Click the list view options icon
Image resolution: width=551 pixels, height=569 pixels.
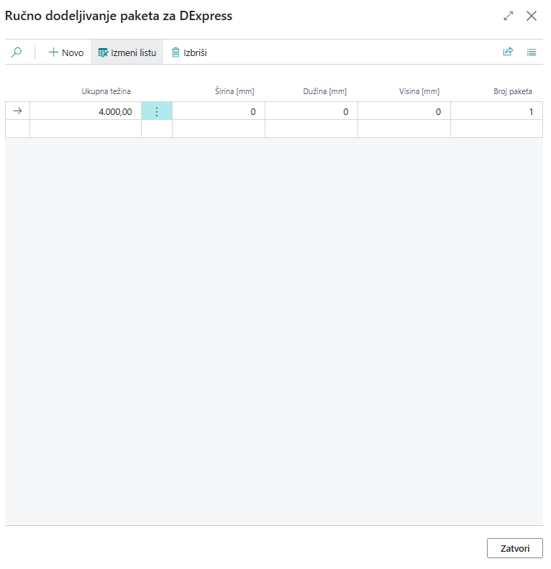pyautogui.click(x=532, y=52)
